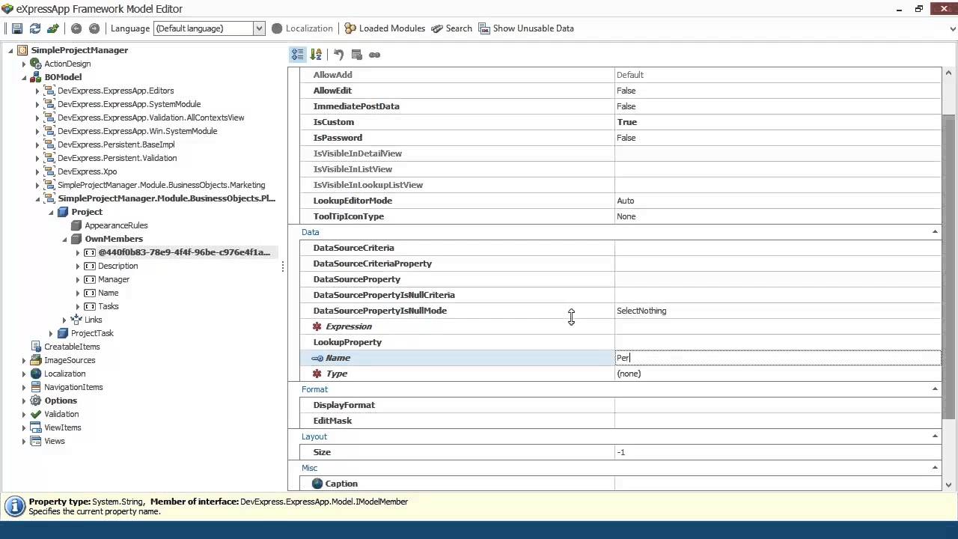
Task: Click the globe icon beside Caption
Action: click(x=317, y=484)
